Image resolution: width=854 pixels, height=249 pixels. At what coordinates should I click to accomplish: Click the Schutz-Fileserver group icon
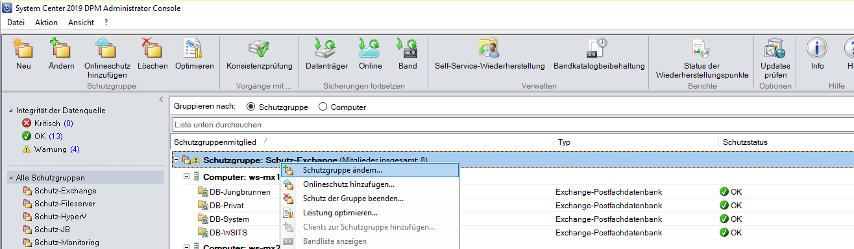click(27, 204)
